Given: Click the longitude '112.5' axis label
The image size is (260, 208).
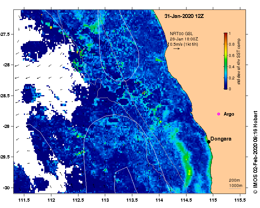Looking at the screenshot, I should point(78,200).
